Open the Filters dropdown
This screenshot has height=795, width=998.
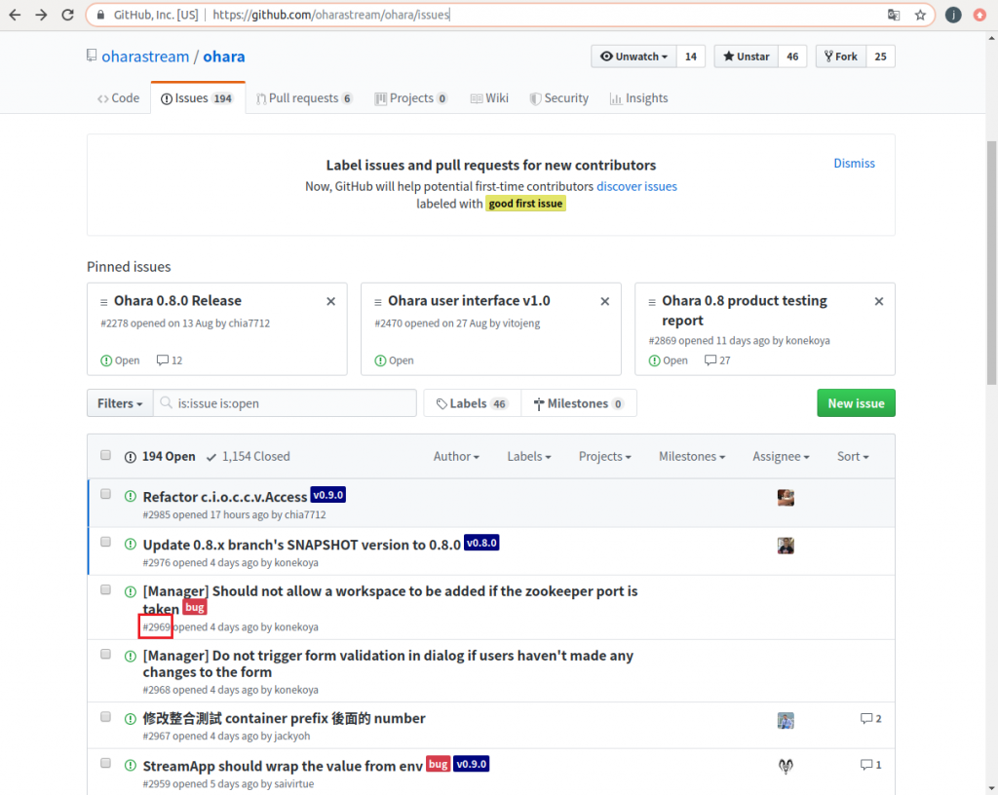pyautogui.click(x=120, y=403)
